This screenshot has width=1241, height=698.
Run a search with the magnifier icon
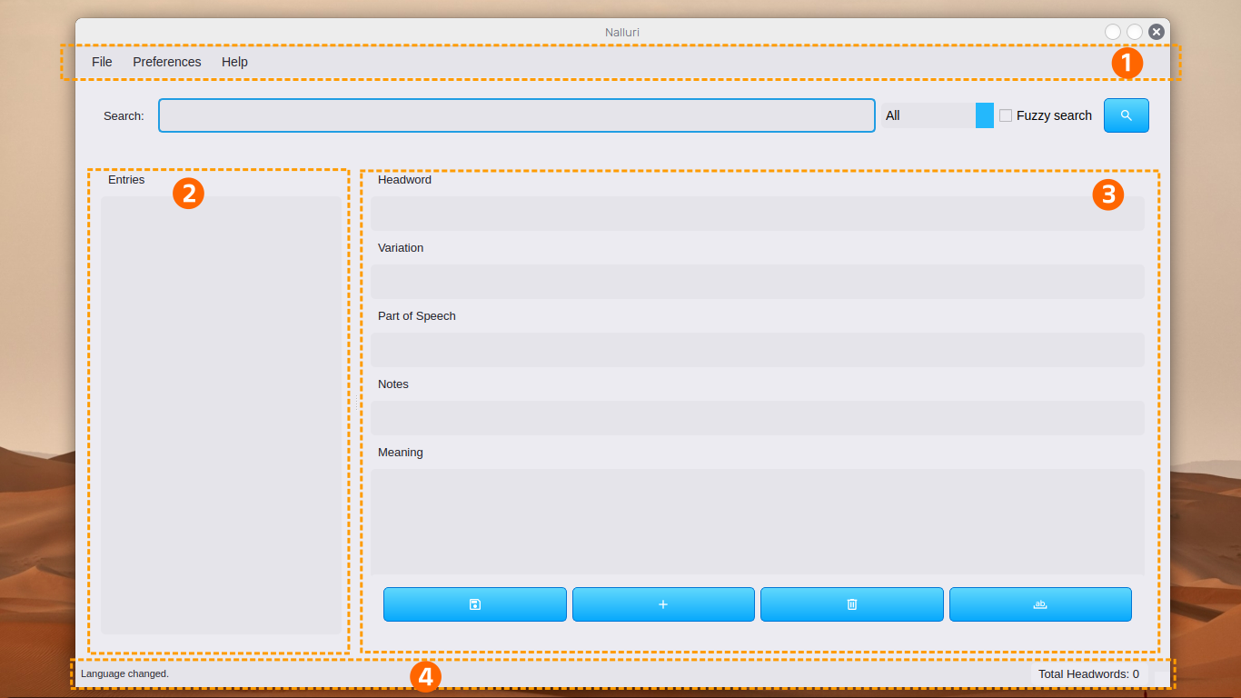pyautogui.click(x=1126, y=115)
